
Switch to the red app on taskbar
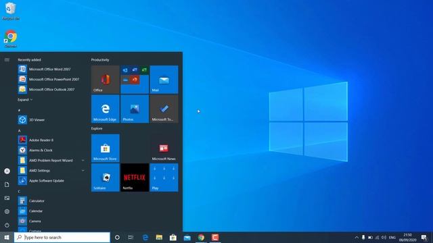215,237
